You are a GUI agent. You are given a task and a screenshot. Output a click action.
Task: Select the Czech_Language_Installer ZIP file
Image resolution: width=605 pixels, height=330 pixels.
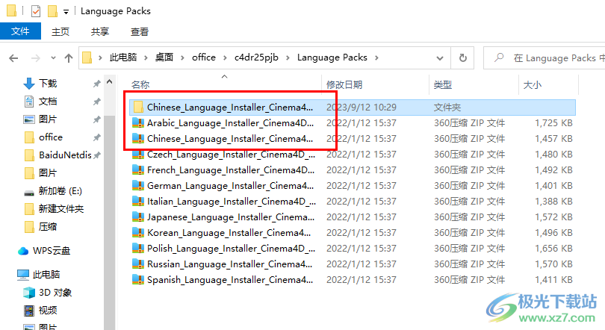click(353, 155)
